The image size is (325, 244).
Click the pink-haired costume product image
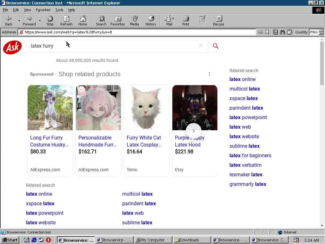(x=98, y=108)
